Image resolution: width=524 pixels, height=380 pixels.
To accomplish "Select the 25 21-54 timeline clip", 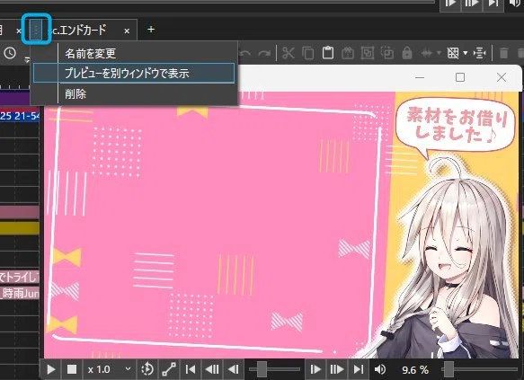I will click(x=20, y=116).
